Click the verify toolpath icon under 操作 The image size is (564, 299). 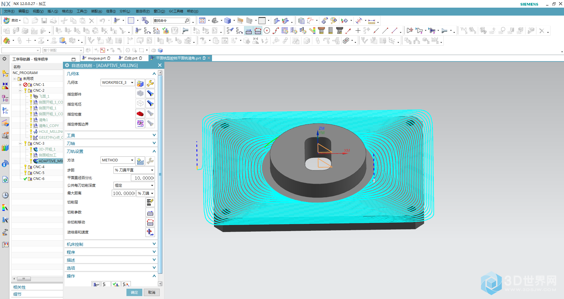tap(116, 284)
